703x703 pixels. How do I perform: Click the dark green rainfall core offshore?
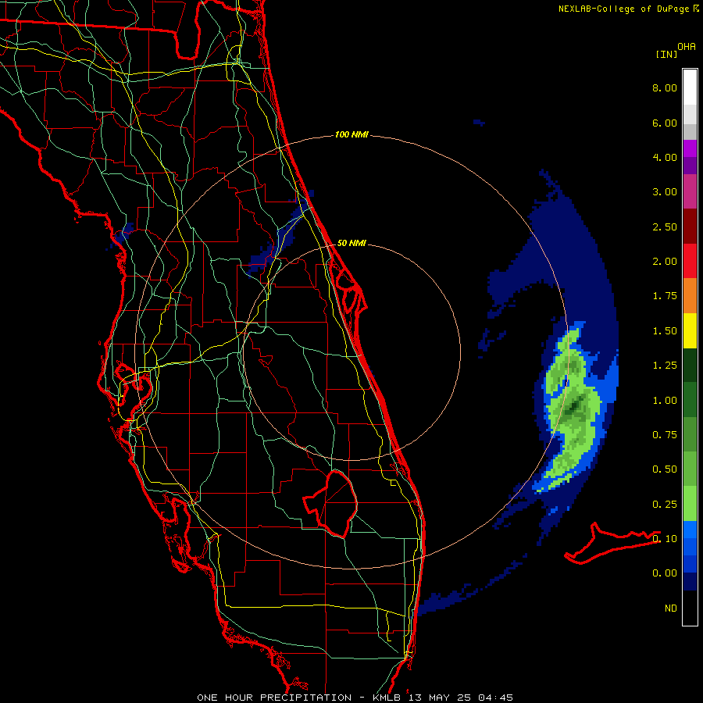pos(574,407)
